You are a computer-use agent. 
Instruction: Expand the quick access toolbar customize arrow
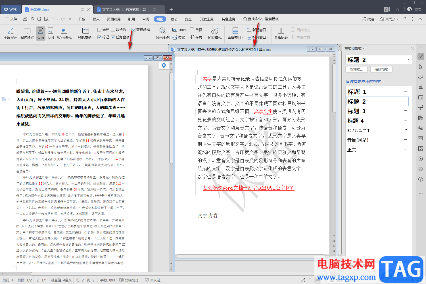coord(70,19)
